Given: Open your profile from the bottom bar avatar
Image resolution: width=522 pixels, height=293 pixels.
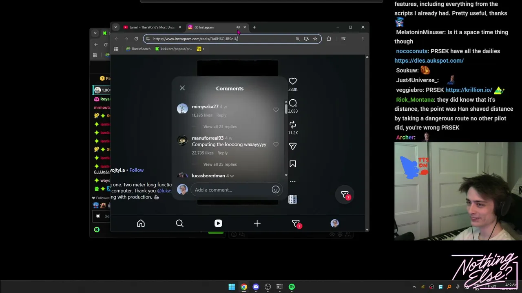Looking at the screenshot, I should pos(334,223).
